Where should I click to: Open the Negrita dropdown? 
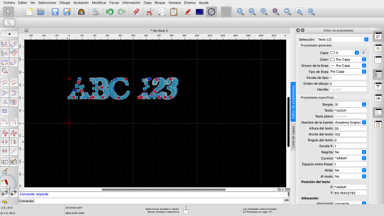pyautogui.click(x=350, y=152)
